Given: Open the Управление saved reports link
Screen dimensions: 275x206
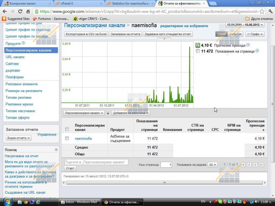Looking at the screenshot, I should tap(47, 135).
